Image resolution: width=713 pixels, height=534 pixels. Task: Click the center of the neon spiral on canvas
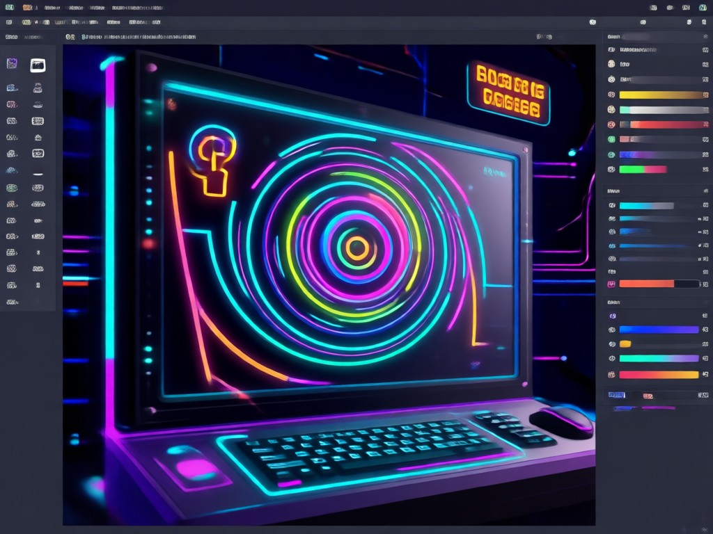(357, 248)
